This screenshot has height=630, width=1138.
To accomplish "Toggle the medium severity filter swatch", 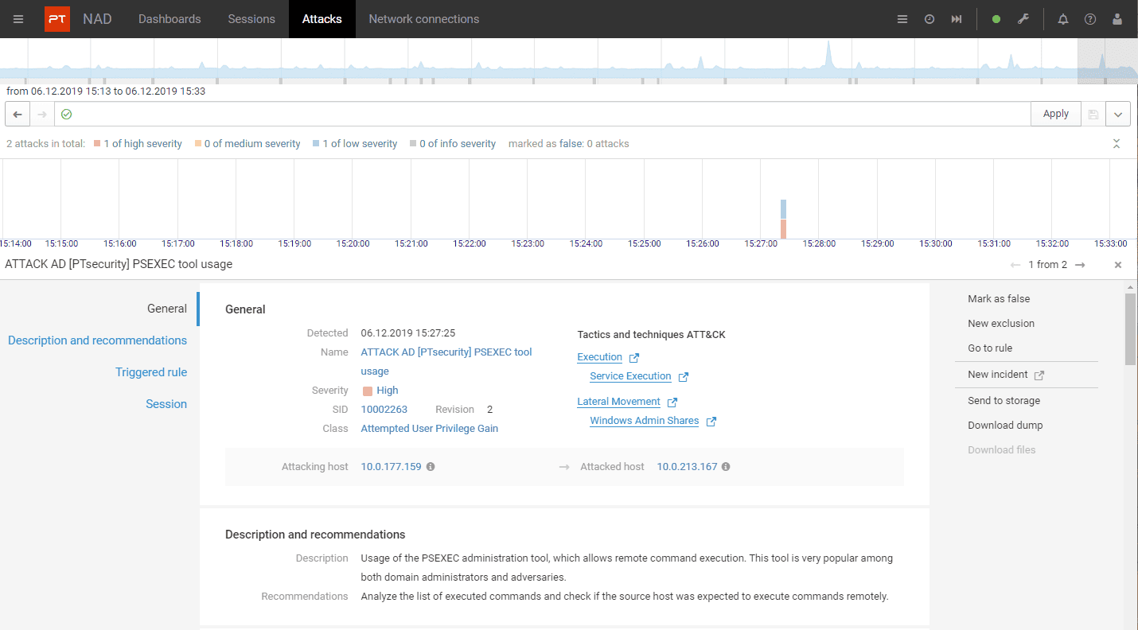I will [x=197, y=144].
